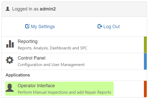Click the orange color bar beside Operator Interface
The image size is (148, 100).
[x=145, y=89]
